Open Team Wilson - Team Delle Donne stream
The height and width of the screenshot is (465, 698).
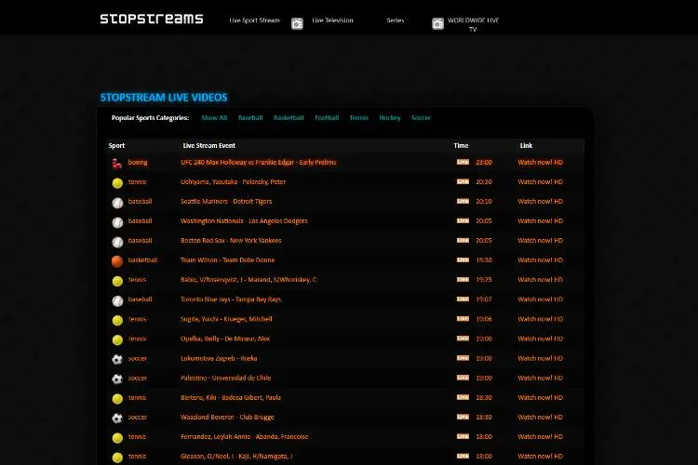(x=227, y=260)
